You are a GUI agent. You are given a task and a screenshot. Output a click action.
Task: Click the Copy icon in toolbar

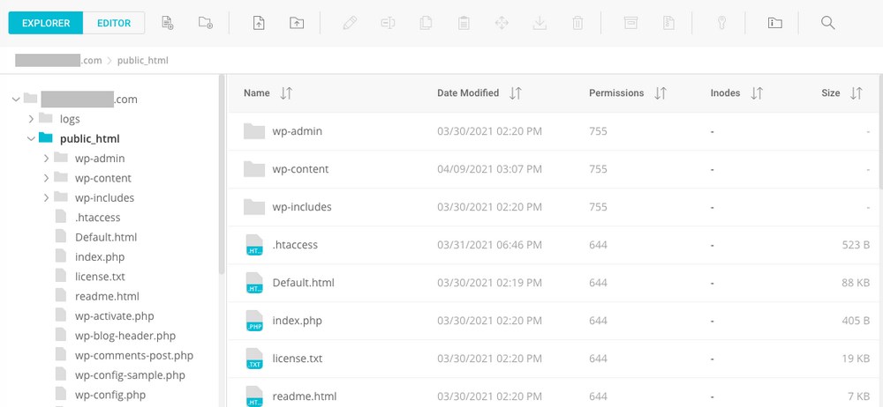click(426, 23)
